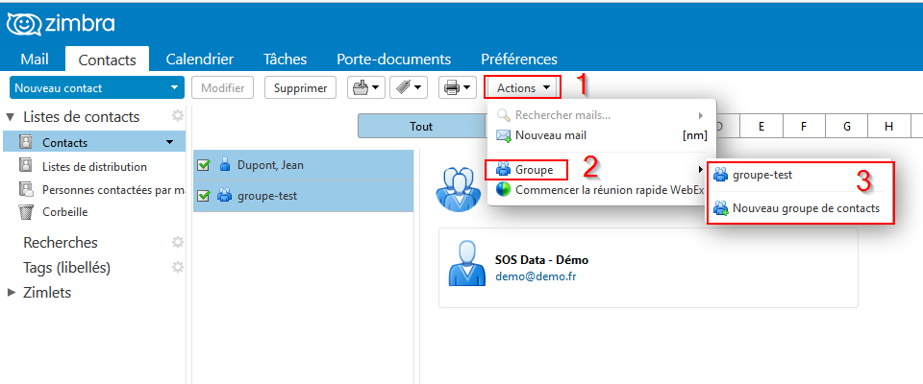The width and height of the screenshot is (923, 384).
Task: Collapse the Listes de contacts tree
Action: point(11,117)
